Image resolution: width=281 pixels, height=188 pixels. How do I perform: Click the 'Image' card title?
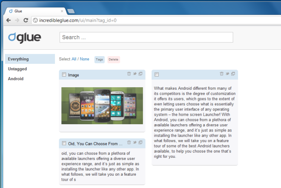74,75
